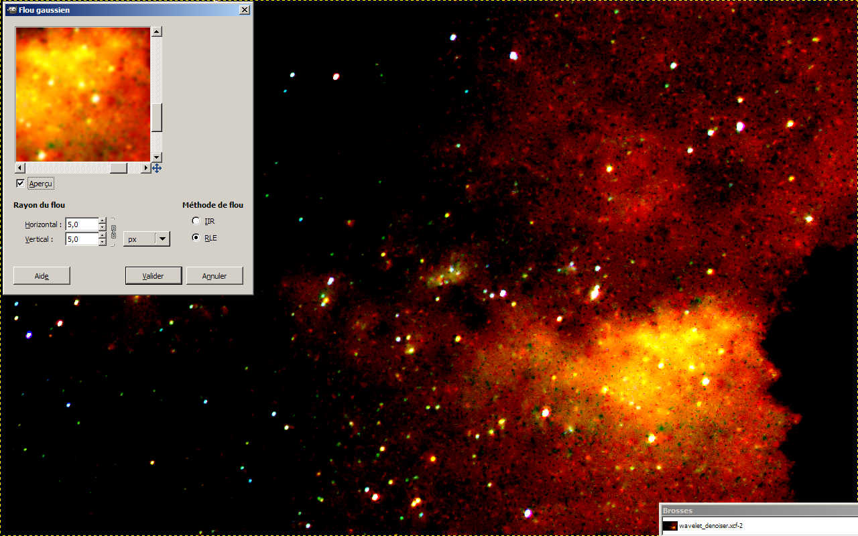This screenshot has height=536, width=858.
Task: Select the IIR blur method
Action: click(196, 221)
